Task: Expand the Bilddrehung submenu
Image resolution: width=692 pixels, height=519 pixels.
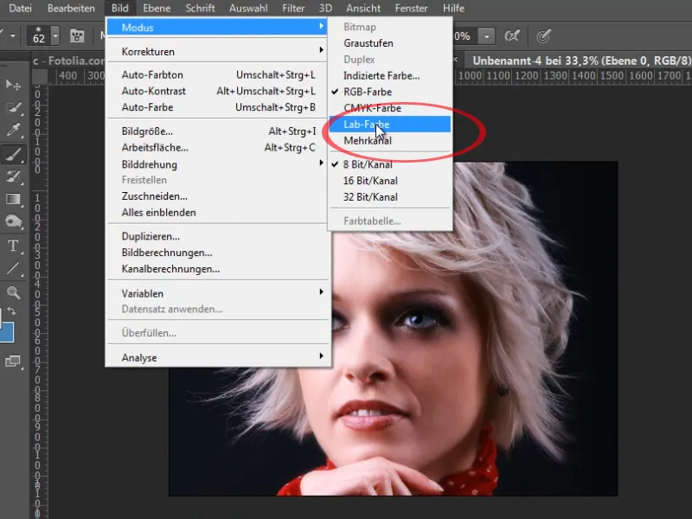Action: 218,164
